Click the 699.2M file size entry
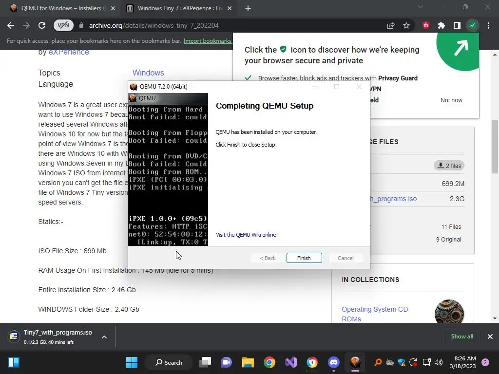 pyautogui.click(x=453, y=184)
